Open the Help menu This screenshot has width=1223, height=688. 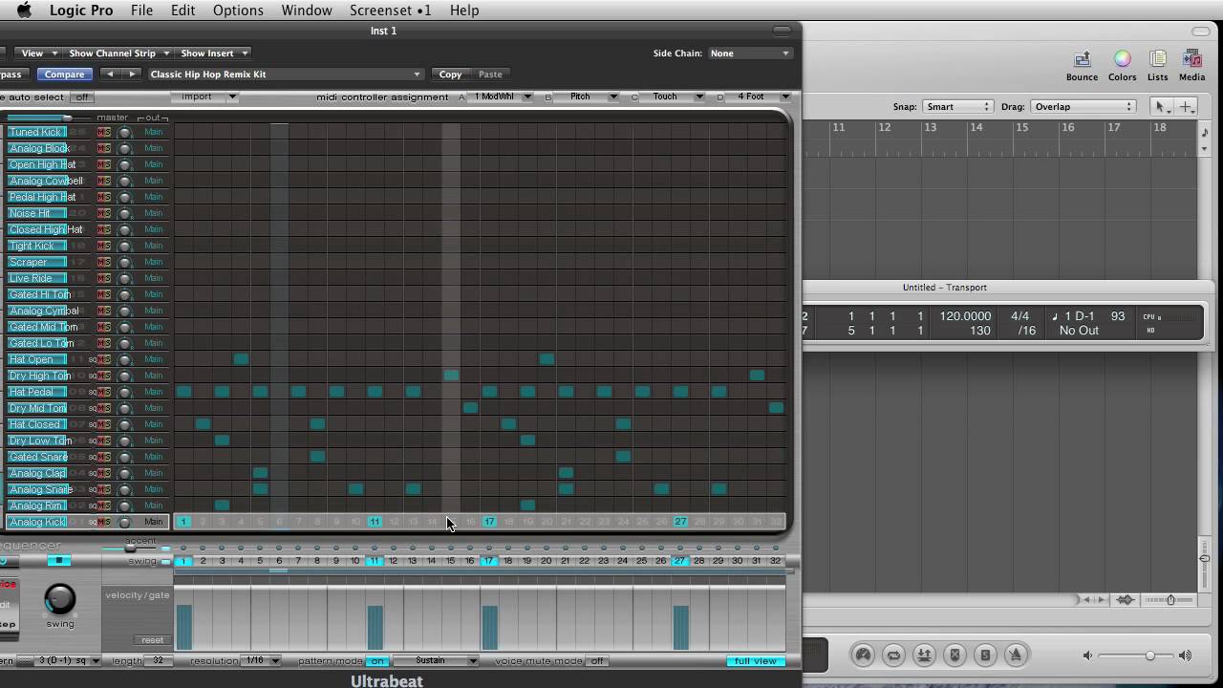tap(464, 11)
